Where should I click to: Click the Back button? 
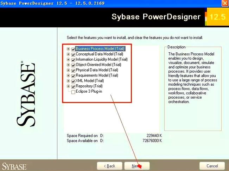pyautogui.click(x=109, y=166)
